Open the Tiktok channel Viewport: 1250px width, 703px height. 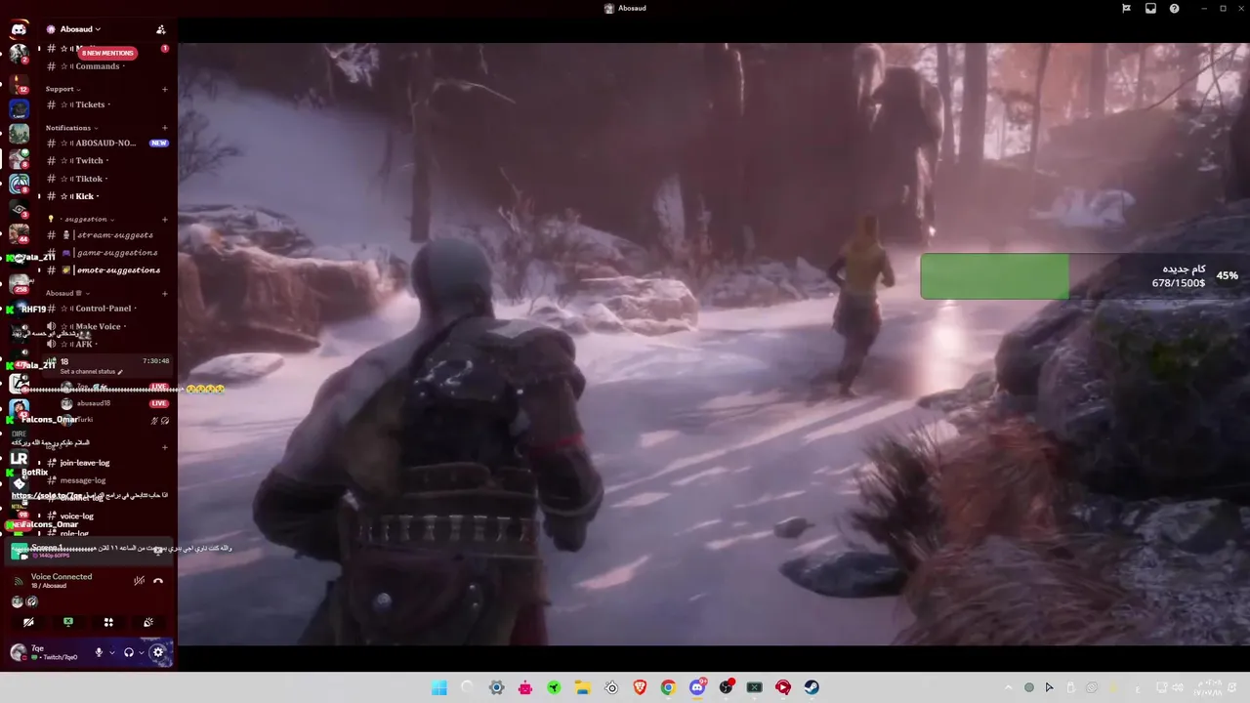pos(106,179)
